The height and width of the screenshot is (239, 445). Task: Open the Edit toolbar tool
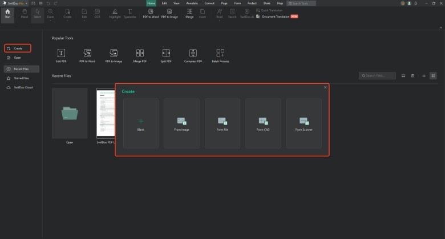(84, 14)
